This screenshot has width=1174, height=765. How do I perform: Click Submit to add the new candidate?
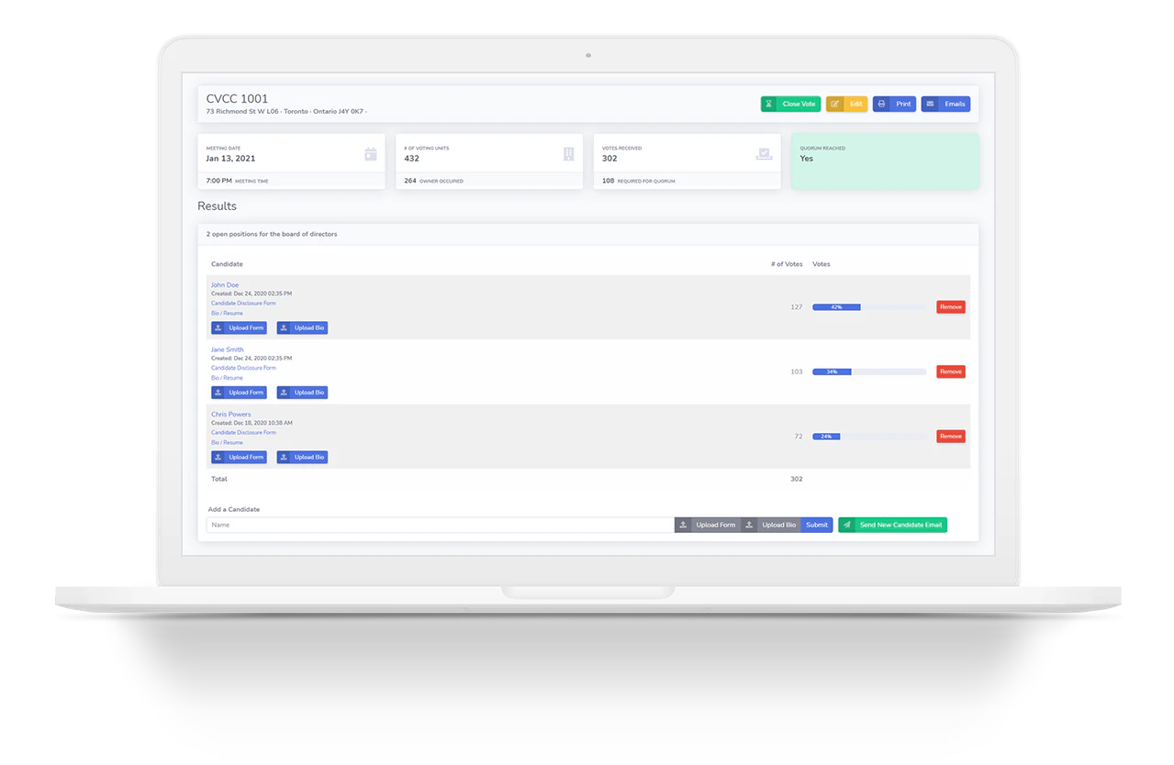tap(816, 524)
